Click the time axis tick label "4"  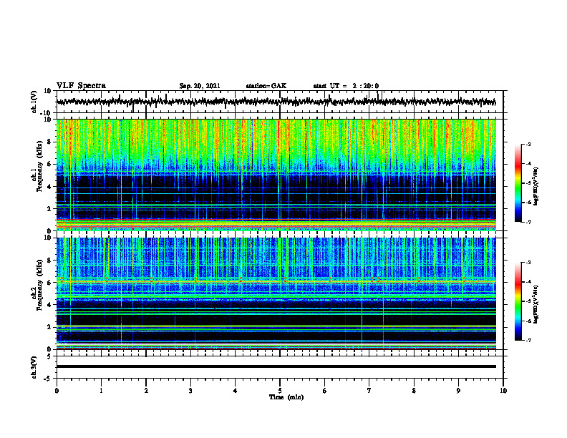click(x=236, y=391)
